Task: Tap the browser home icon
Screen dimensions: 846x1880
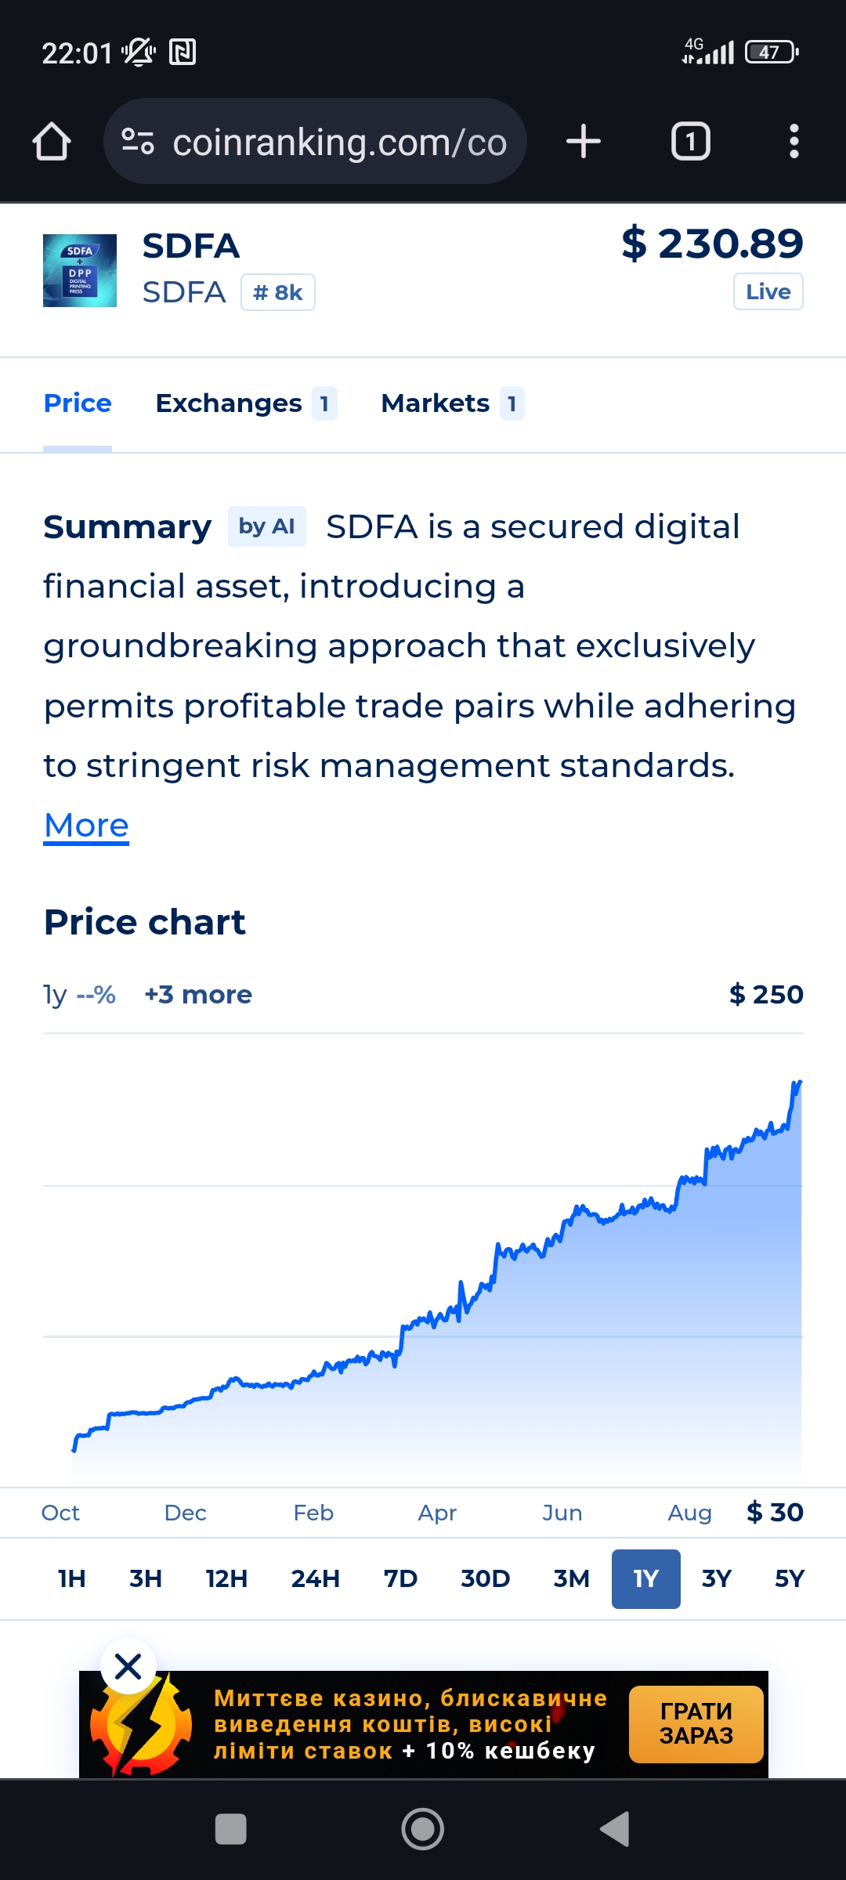Action: (52, 142)
